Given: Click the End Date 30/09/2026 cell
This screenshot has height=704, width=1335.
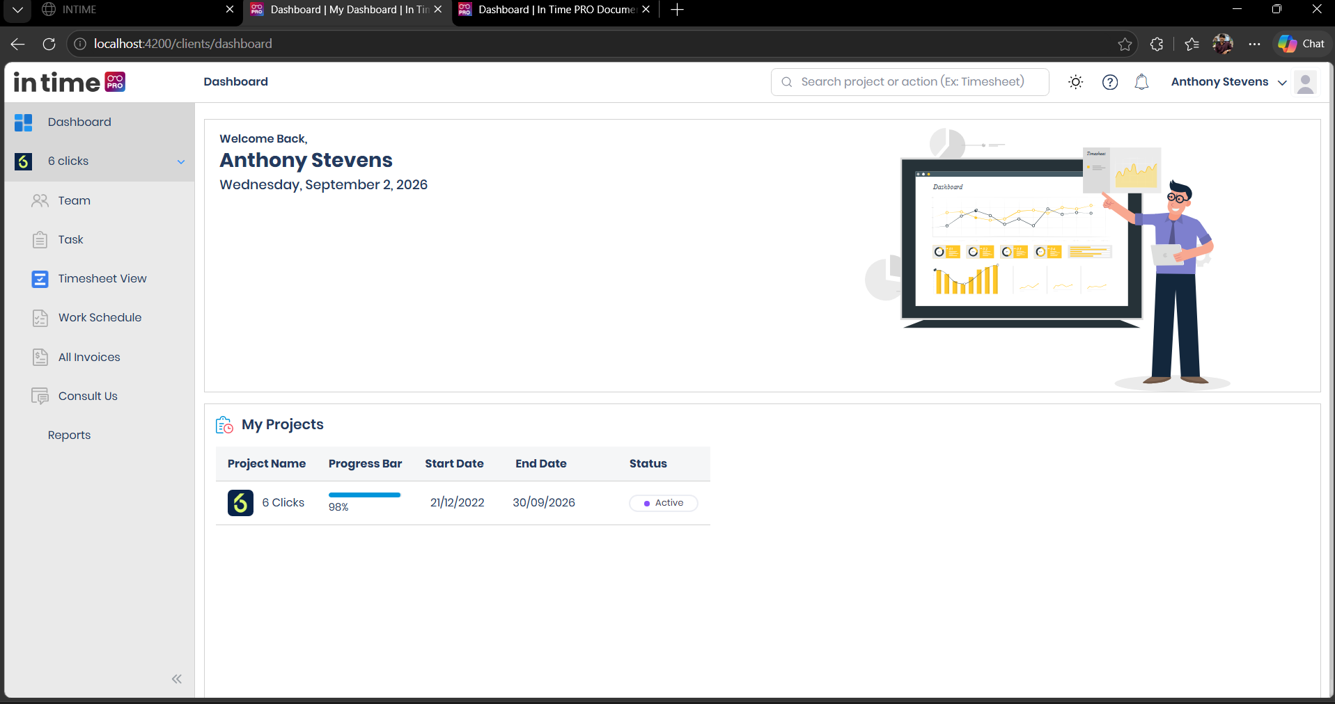Looking at the screenshot, I should [544, 503].
